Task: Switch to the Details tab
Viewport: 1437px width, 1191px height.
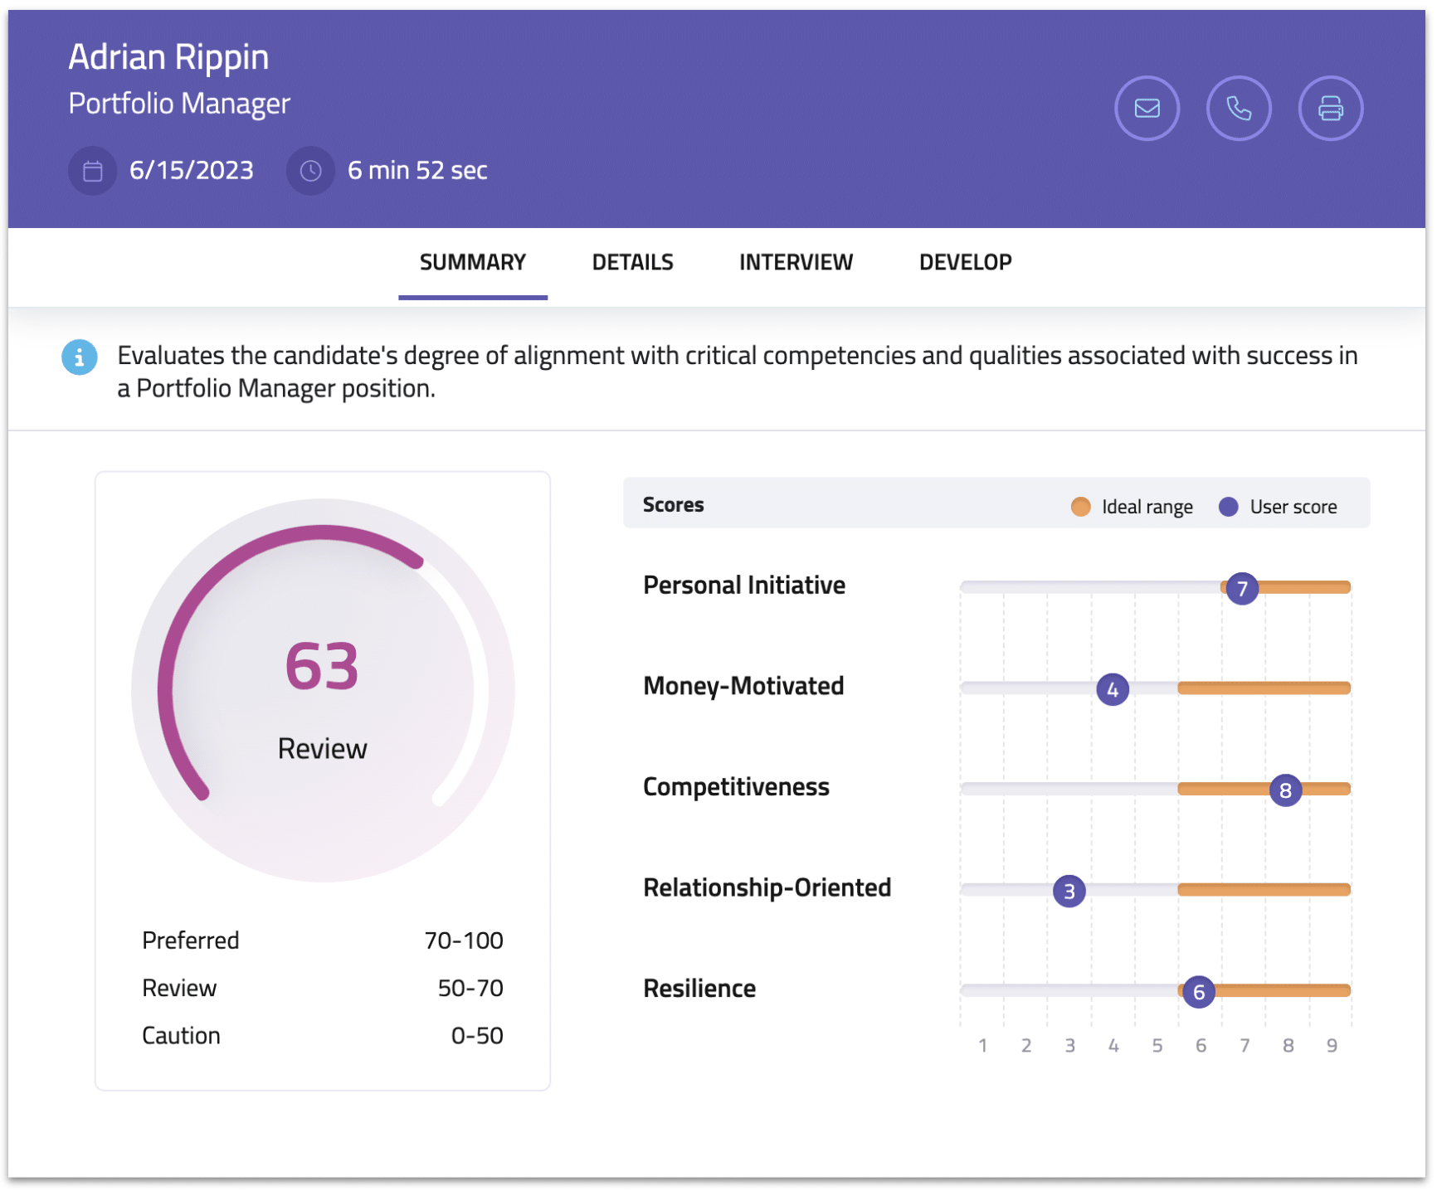Action: tap(632, 263)
